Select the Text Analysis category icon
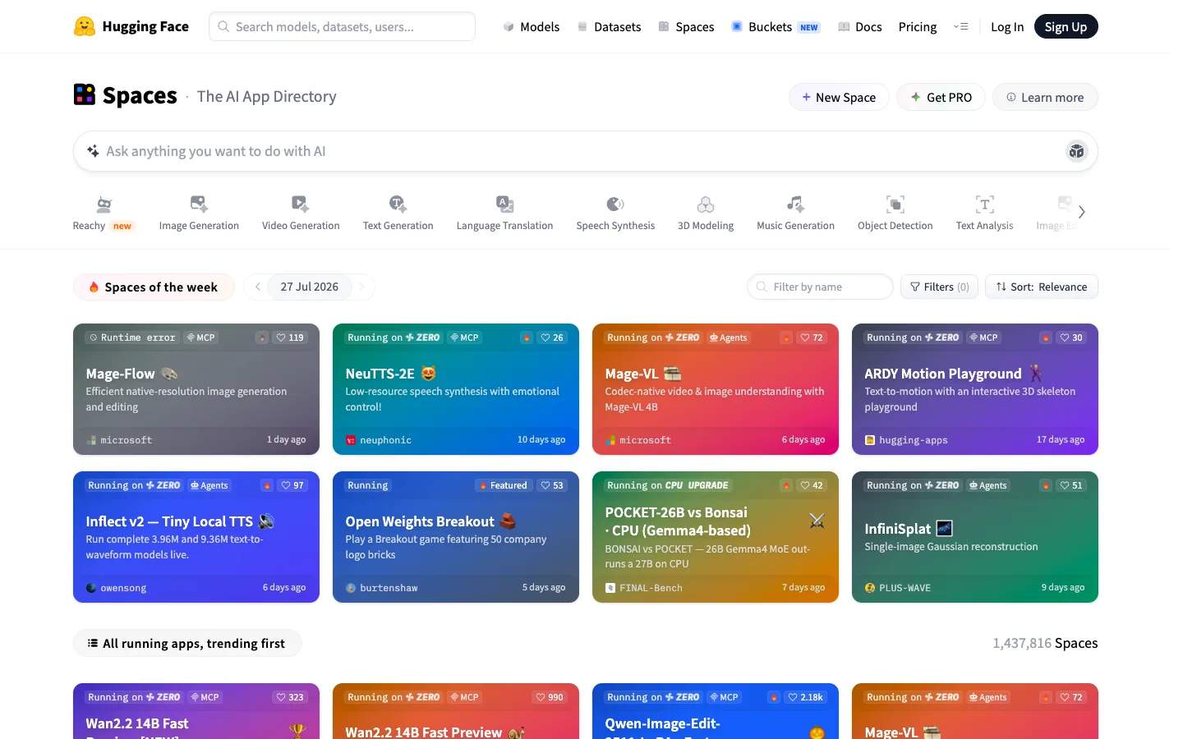This screenshot has width=1183, height=739. click(984, 204)
